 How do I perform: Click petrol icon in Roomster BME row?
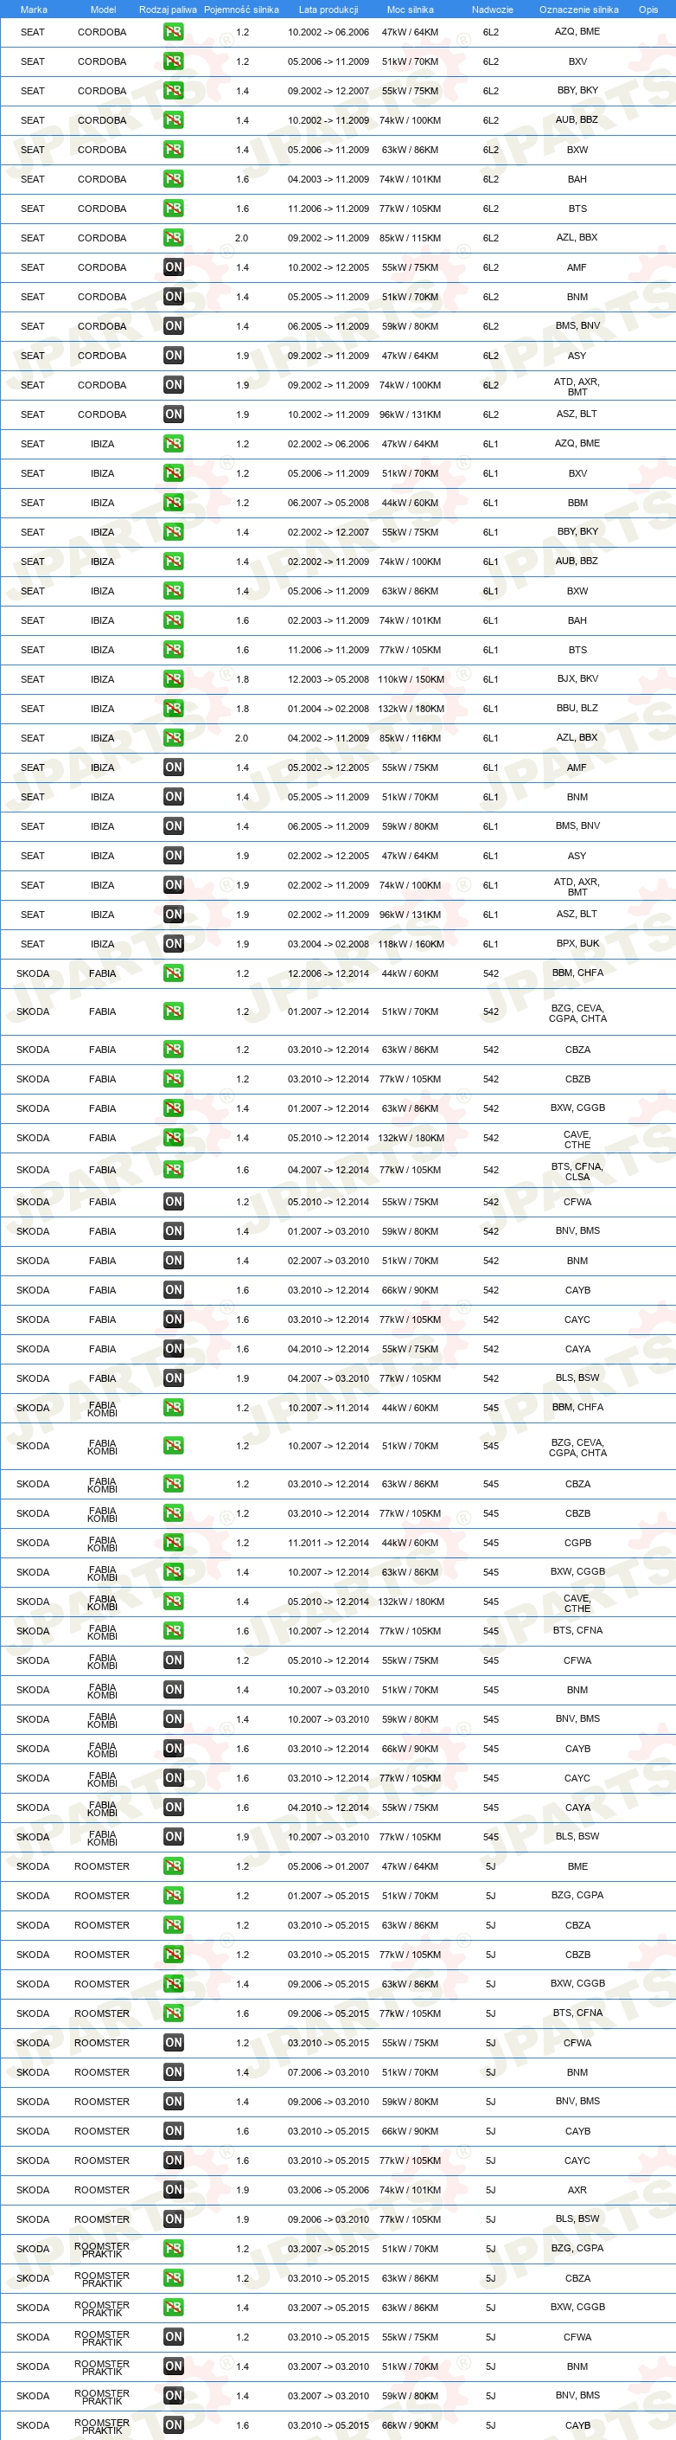click(173, 1866)
